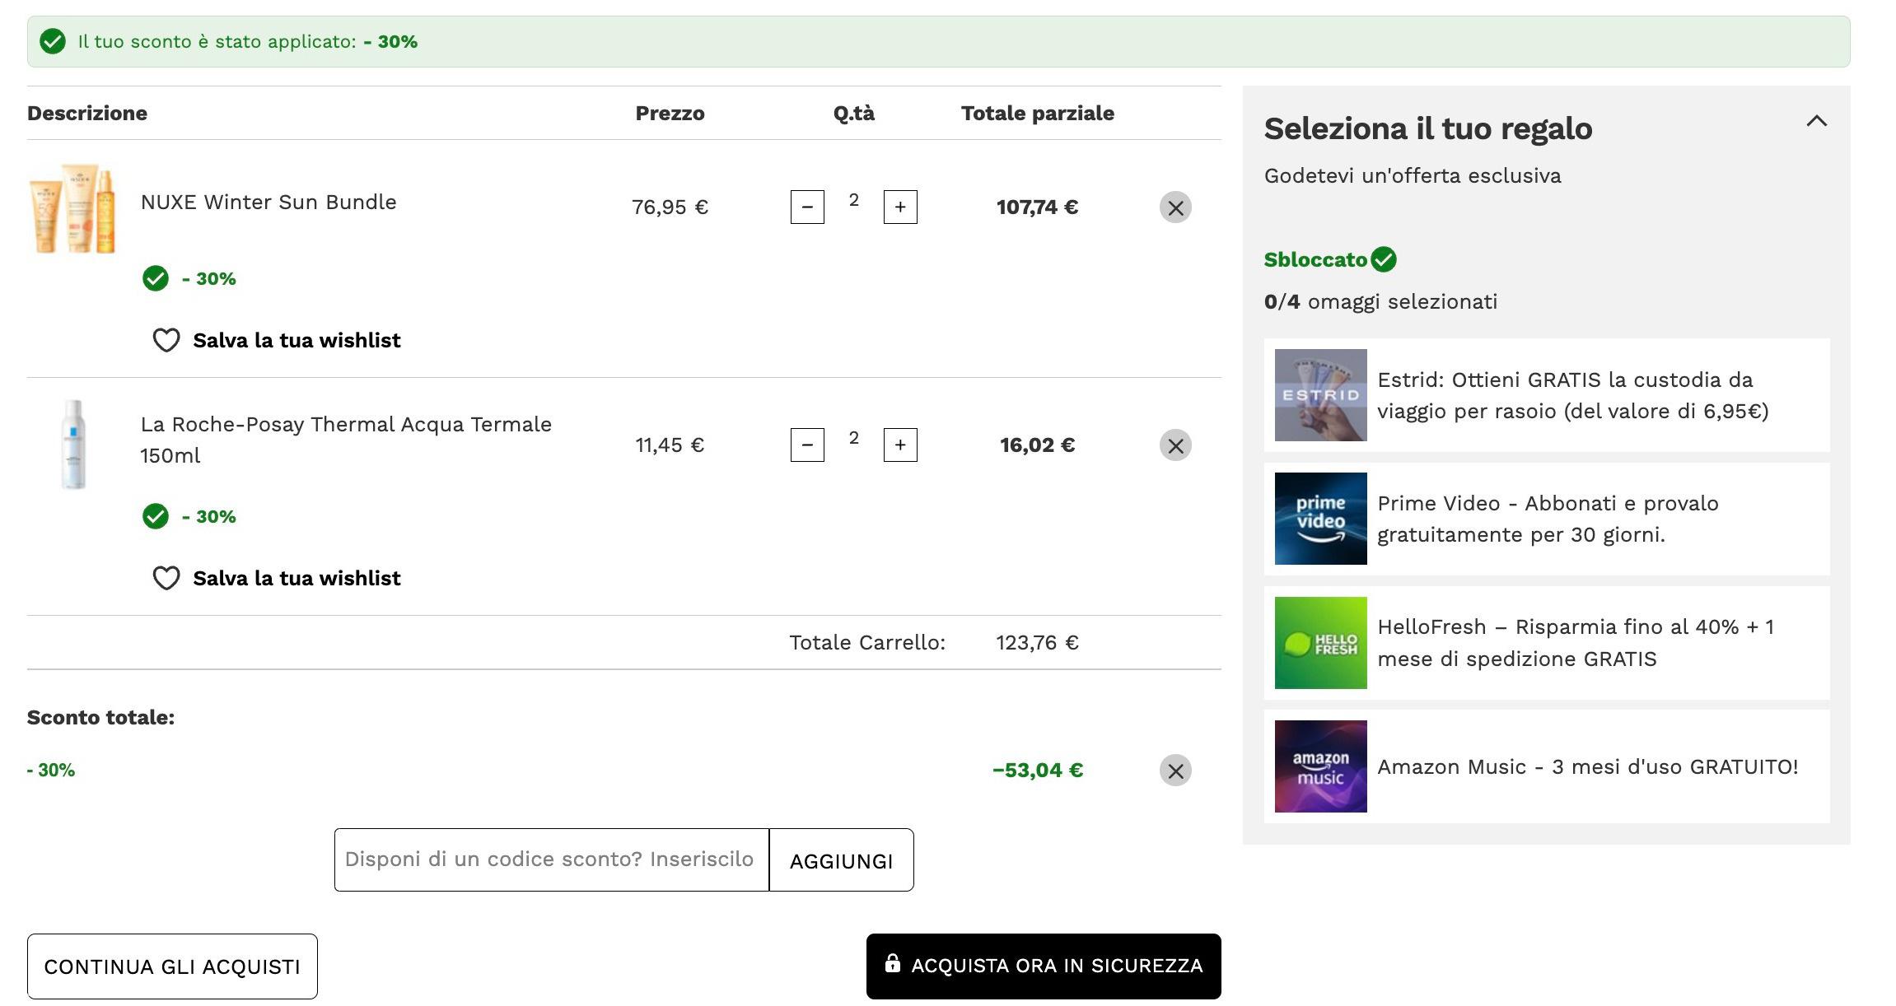Open NUXE Winter Sun Bundle product image
This screenshot has height=1006, width=1896.
(x=73, y=207)
